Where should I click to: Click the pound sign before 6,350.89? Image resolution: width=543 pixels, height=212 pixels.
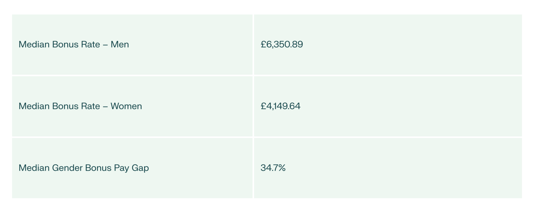[263, 44]
